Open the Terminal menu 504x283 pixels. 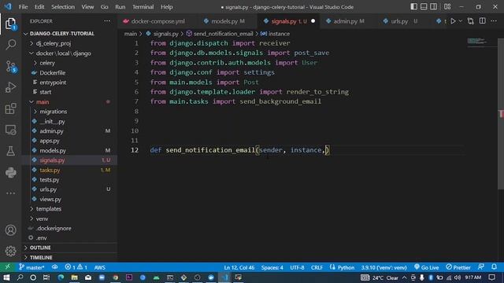tap(143, 7)
